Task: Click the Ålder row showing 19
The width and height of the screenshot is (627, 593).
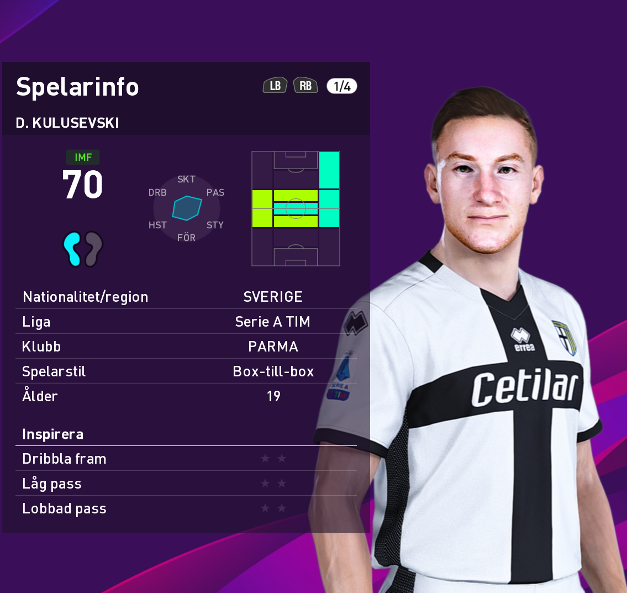Action: (186, 396)
